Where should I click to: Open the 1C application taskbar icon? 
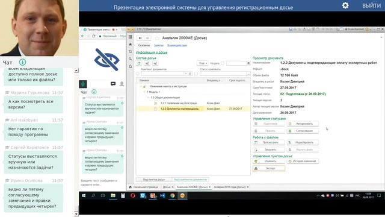(182, 195)
